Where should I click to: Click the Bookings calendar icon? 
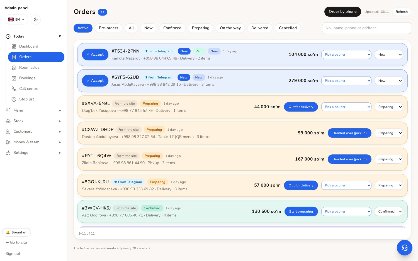[14, 78]
